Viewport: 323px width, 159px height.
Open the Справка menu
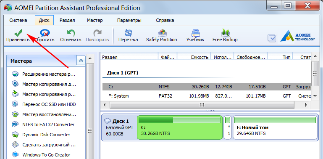coord(165,21)
